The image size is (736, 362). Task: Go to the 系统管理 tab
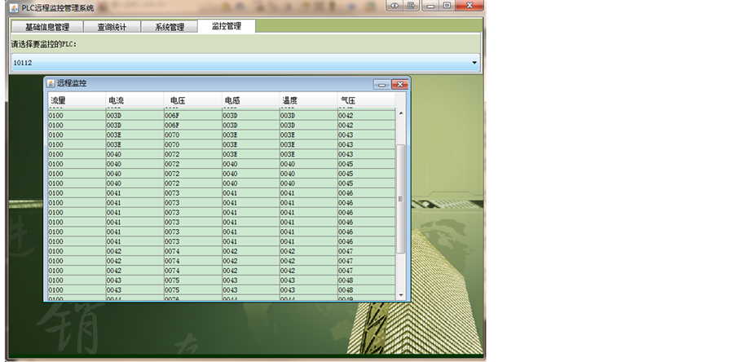pos(170,27)
